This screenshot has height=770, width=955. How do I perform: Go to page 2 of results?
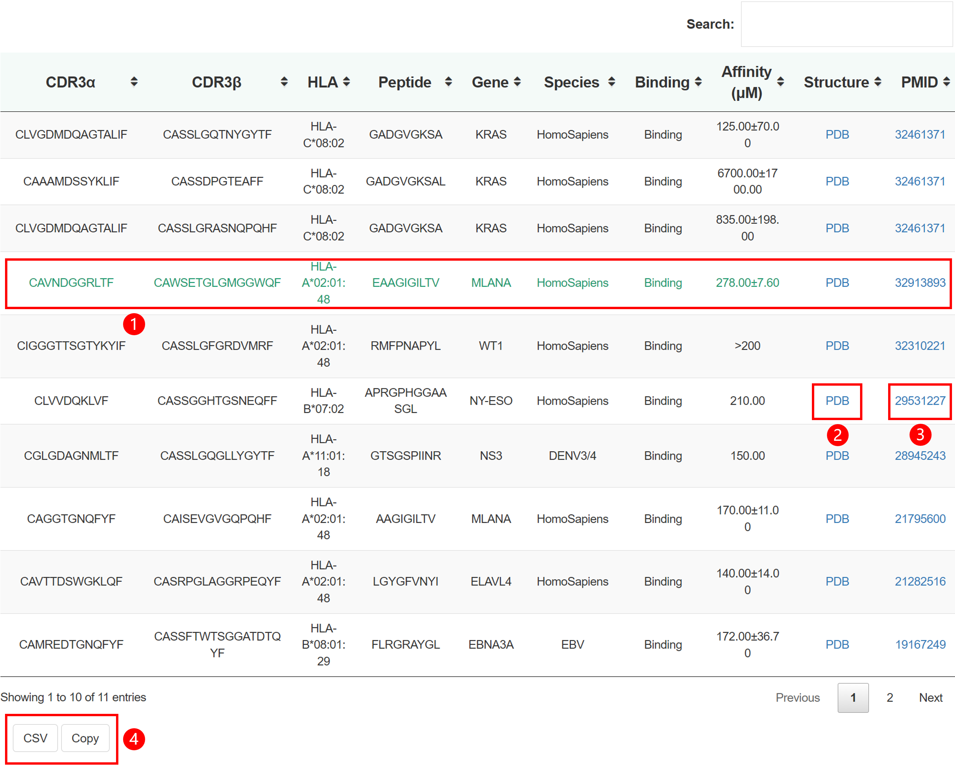tap(889, 698)
